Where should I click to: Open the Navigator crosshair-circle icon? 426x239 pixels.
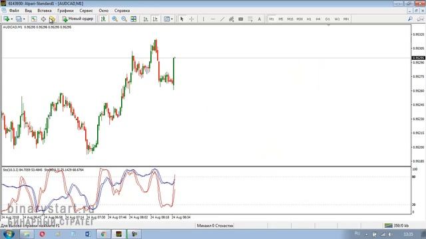coord(43,19)
